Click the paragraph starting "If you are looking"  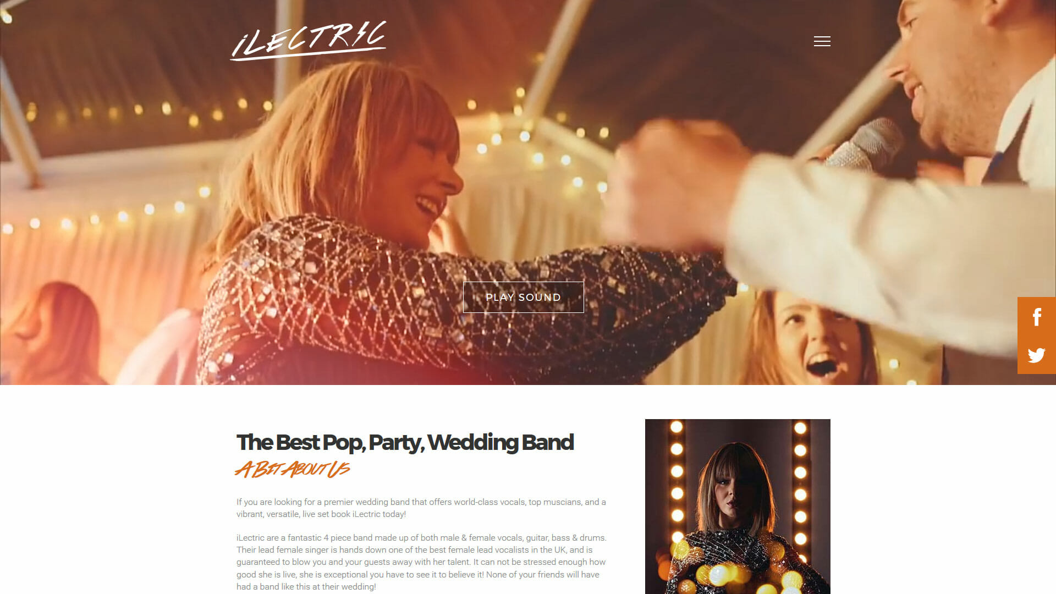(x=421, y=508)
